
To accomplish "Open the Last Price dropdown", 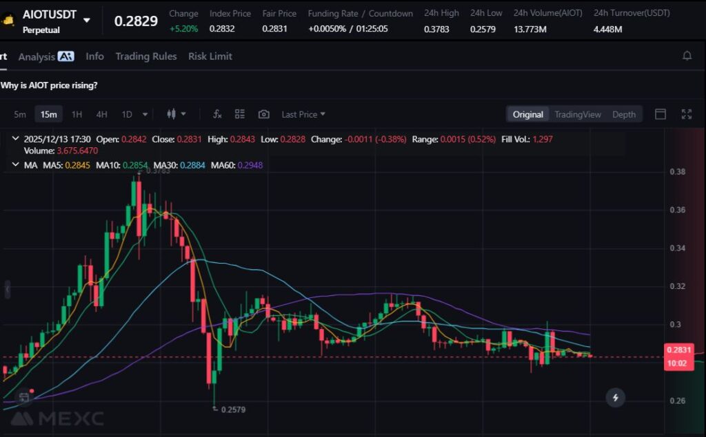I will (303, 114).
